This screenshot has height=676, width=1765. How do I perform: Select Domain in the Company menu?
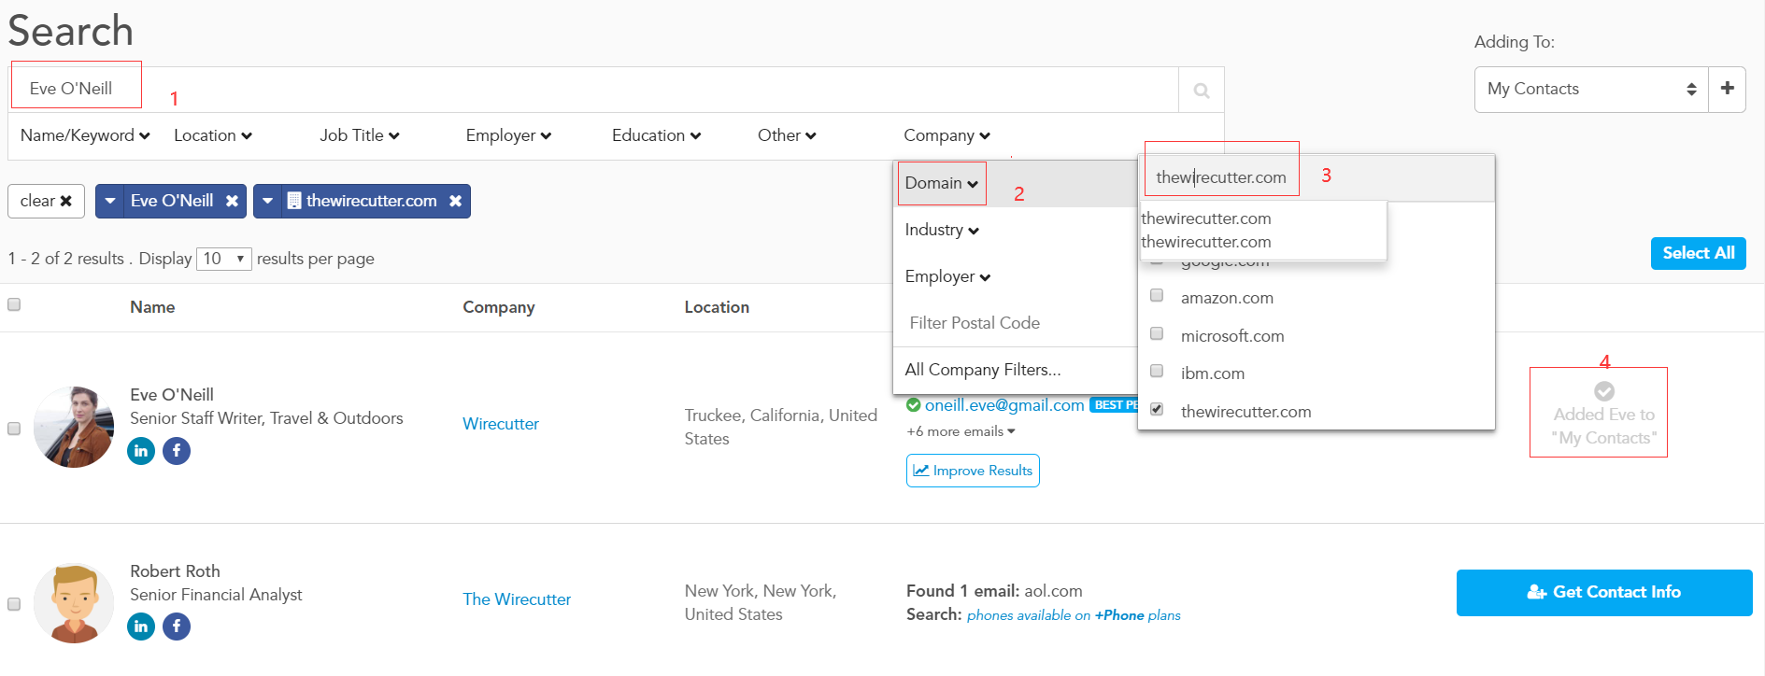[942, 183]
